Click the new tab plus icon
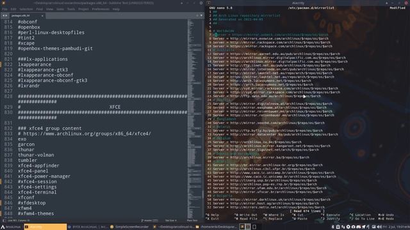This screenshot has height=230, width=410. (197, 15)
